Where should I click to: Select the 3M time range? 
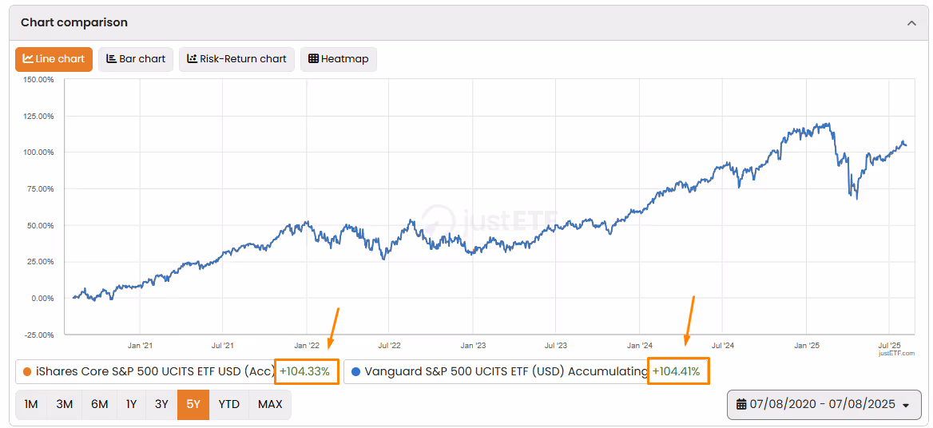(64, 405)
